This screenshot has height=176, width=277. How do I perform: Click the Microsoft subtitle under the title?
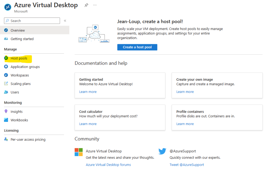21,11
